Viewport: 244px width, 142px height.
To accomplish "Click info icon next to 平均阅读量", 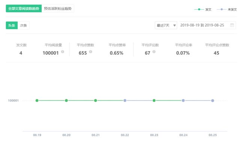I will (63, 52).
